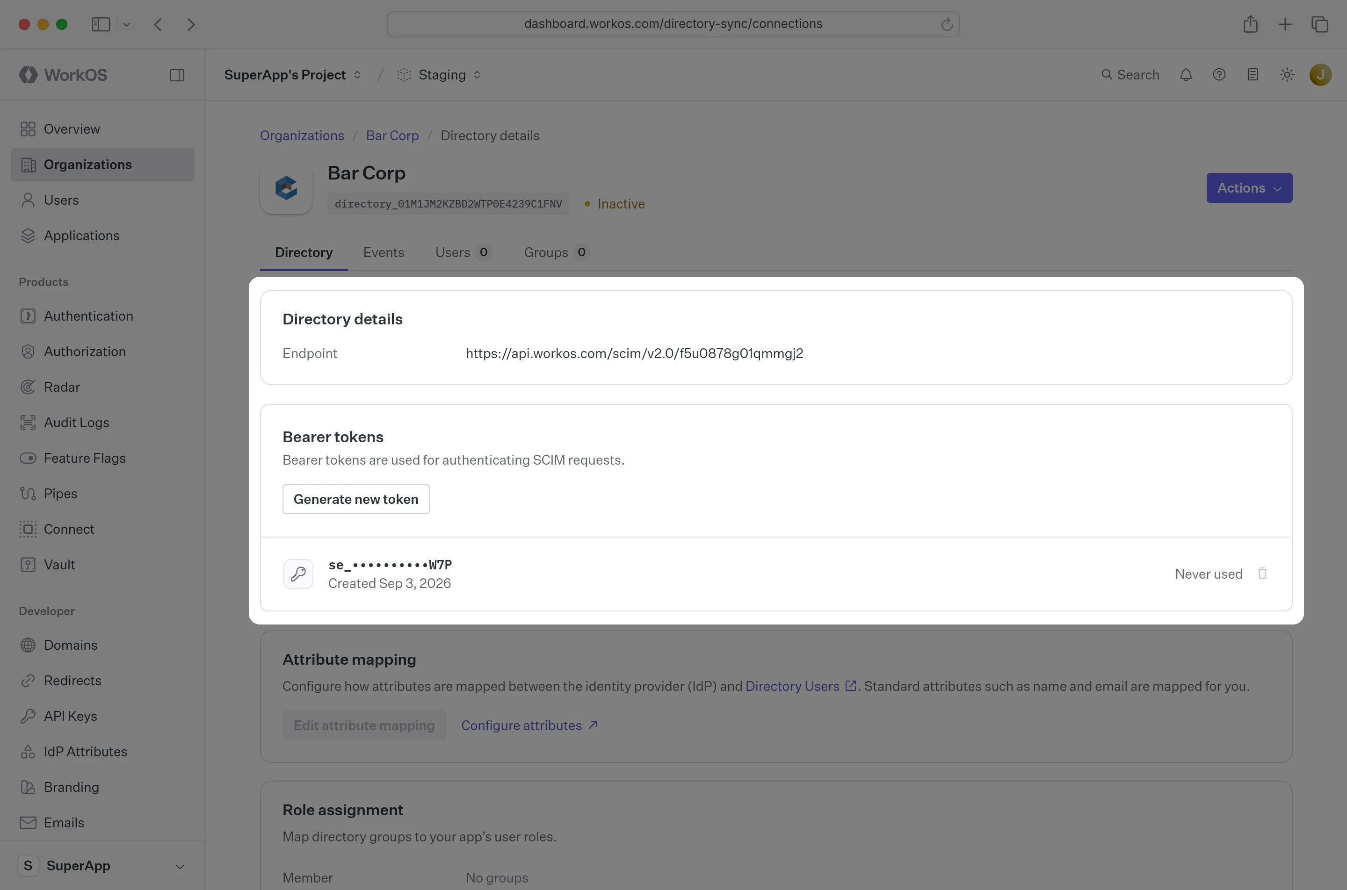Click Generate new token button
1347x890 pixels.
[x=356, y=499]
